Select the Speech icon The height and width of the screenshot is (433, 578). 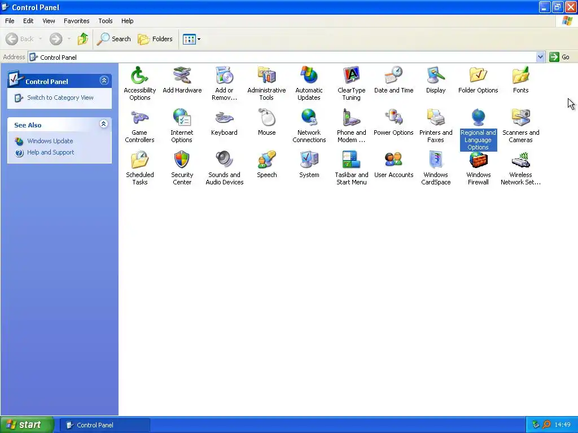(x=266, y=160)
